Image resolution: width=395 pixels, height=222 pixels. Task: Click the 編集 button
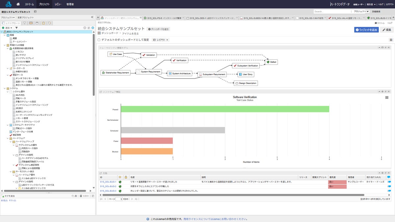(x=387, y=30)
